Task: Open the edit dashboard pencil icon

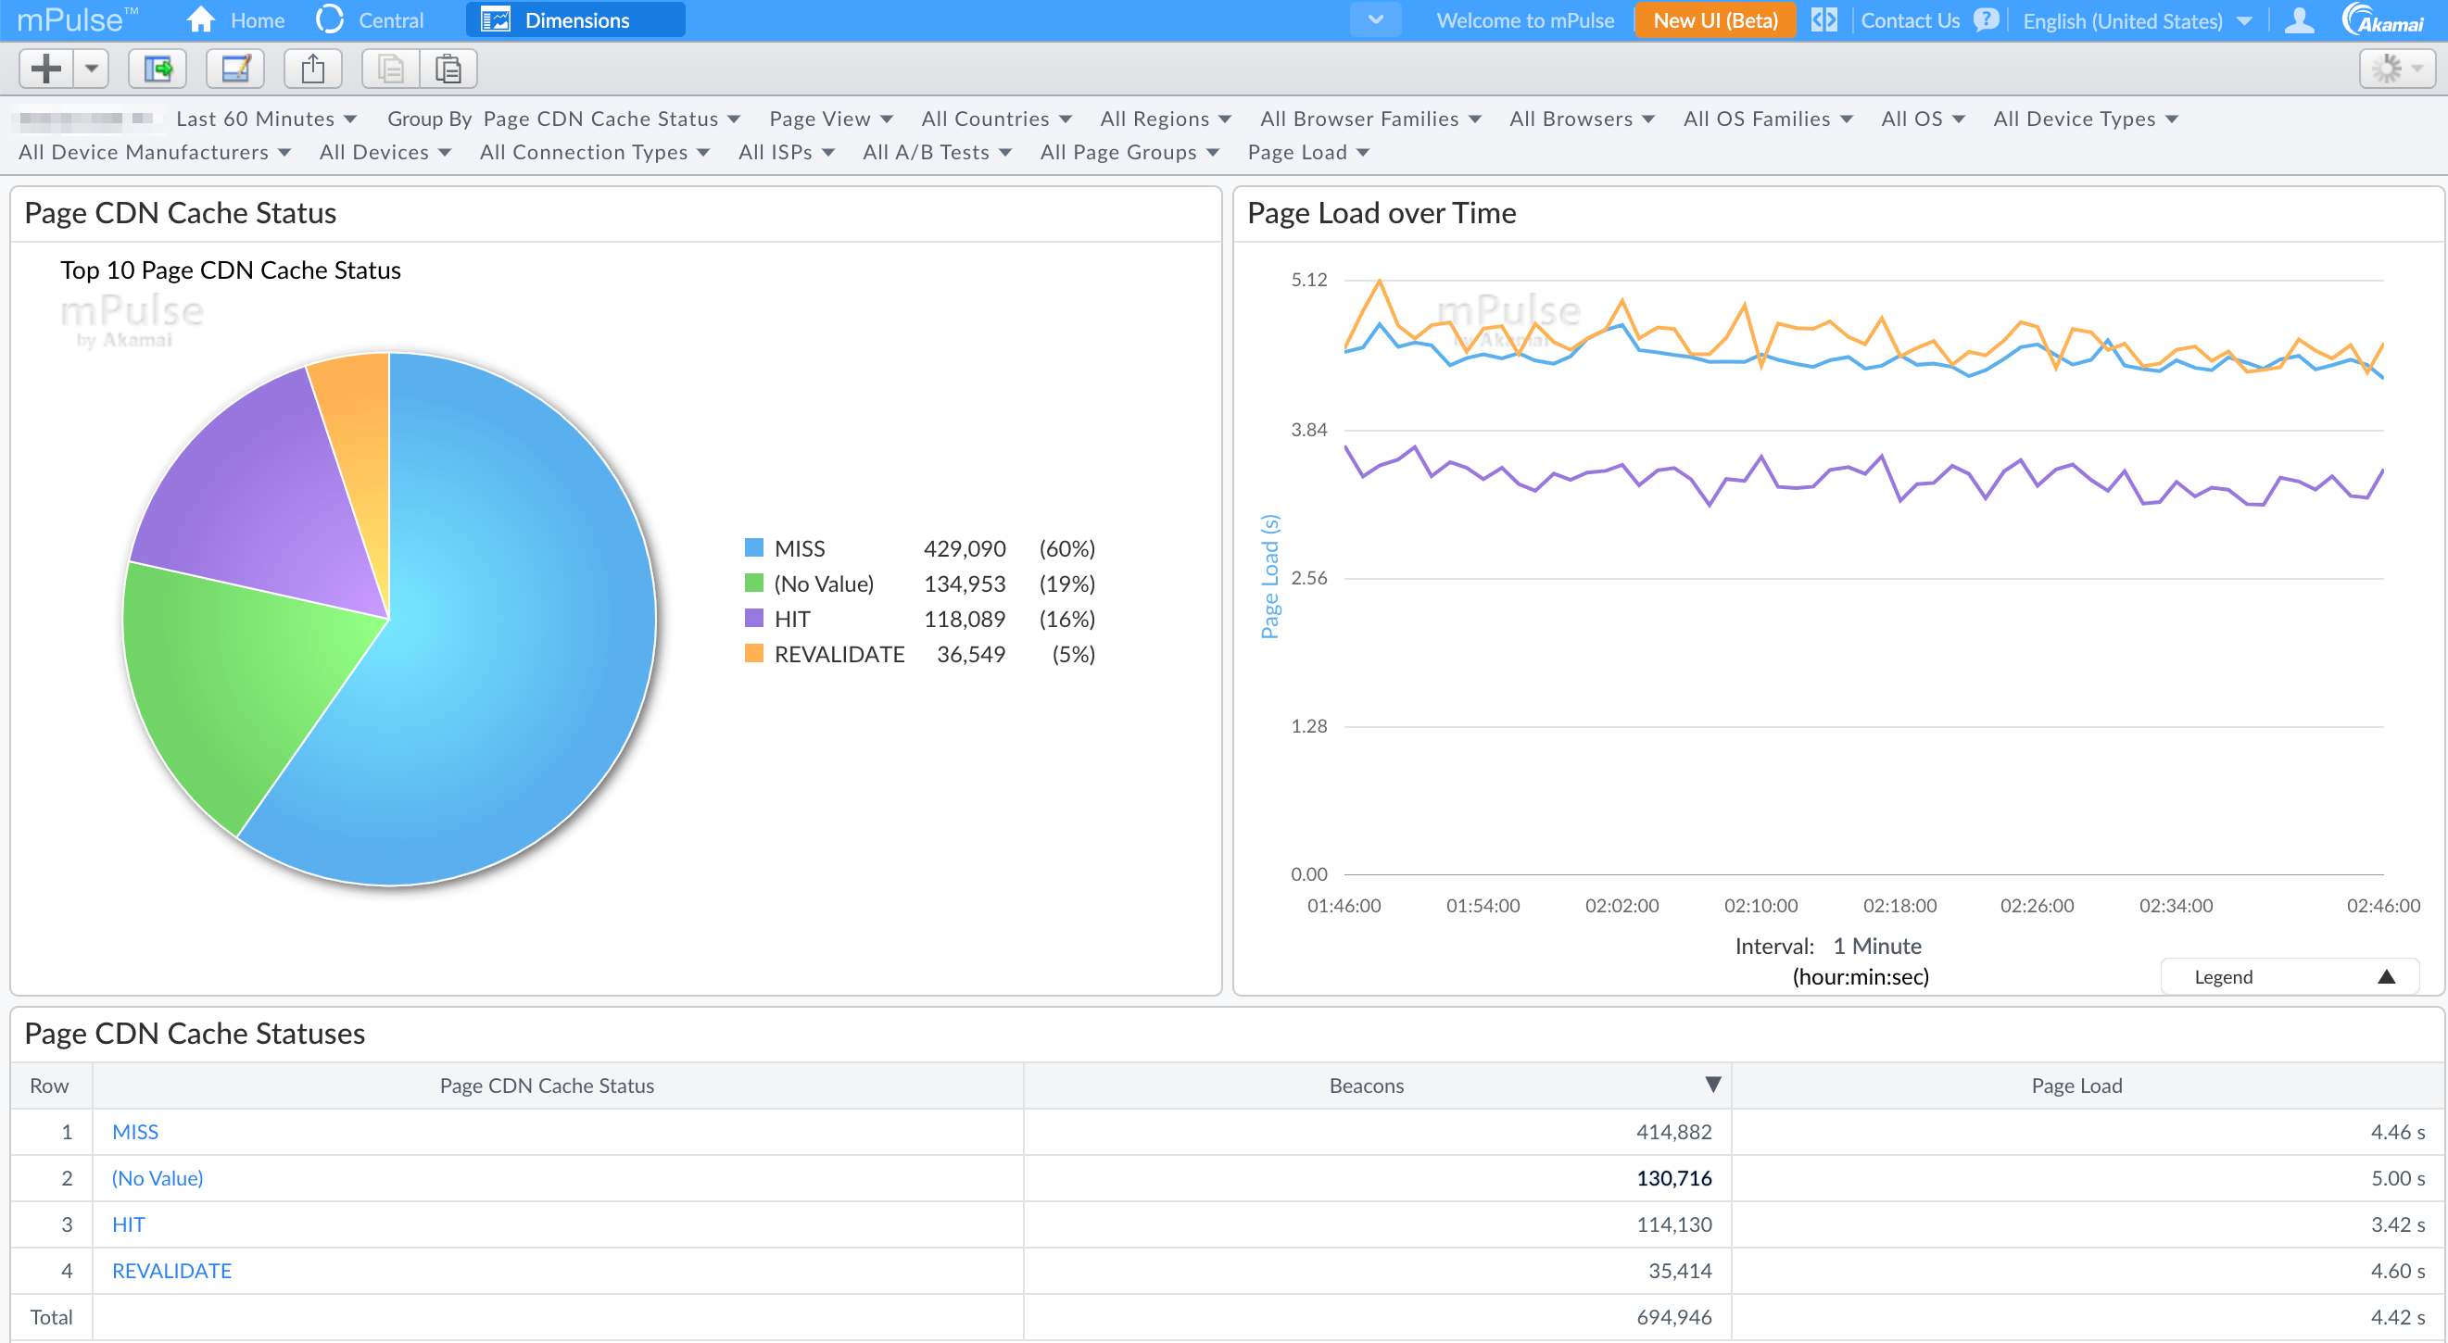Action: [x=234, y=69]
